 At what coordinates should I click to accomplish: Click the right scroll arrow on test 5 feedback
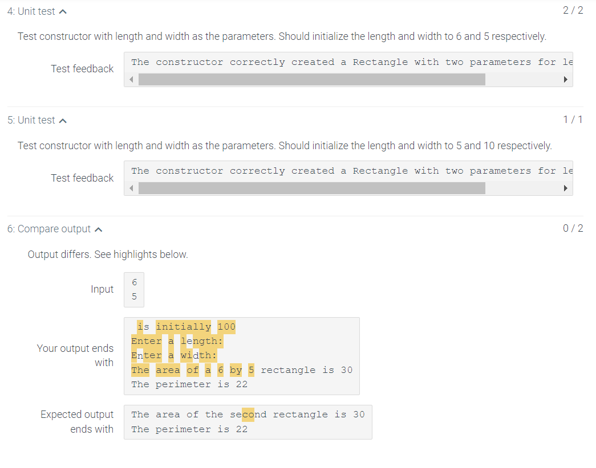566,188
